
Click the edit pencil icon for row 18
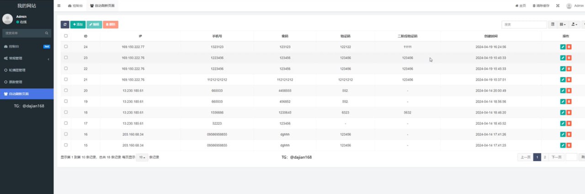tap(563, 112)
